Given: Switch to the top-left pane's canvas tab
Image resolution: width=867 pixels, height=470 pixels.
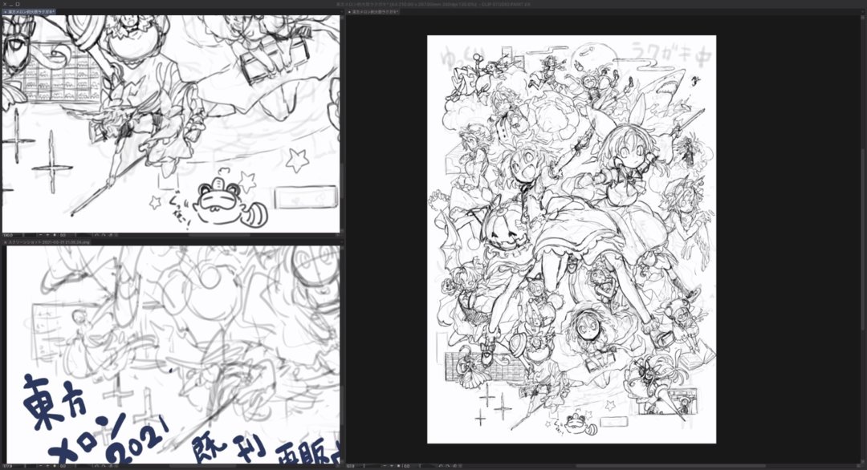Looking at the screenshot, I should pos(29,11).
